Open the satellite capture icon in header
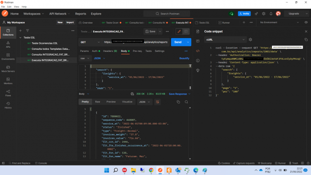This screenshot has height=175, width=311. 256,14
